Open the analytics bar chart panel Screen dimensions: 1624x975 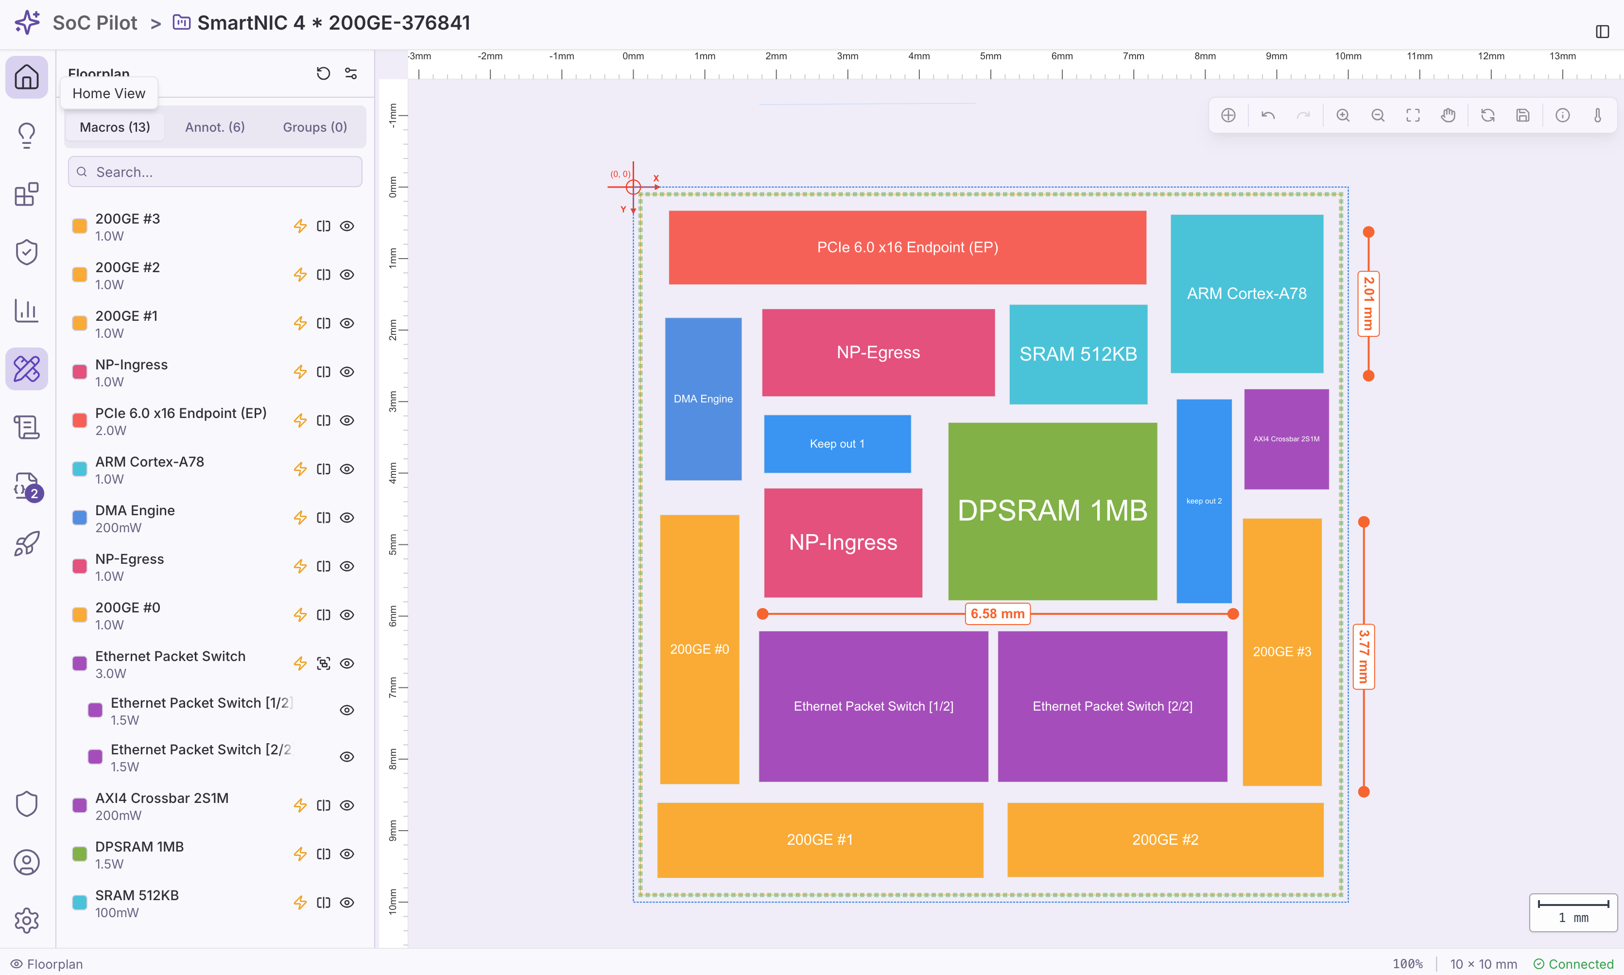tap(26, 311)
